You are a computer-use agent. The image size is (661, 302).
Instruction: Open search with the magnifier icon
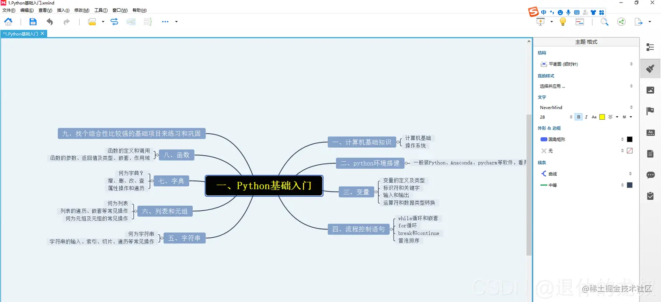pos(604,21)
